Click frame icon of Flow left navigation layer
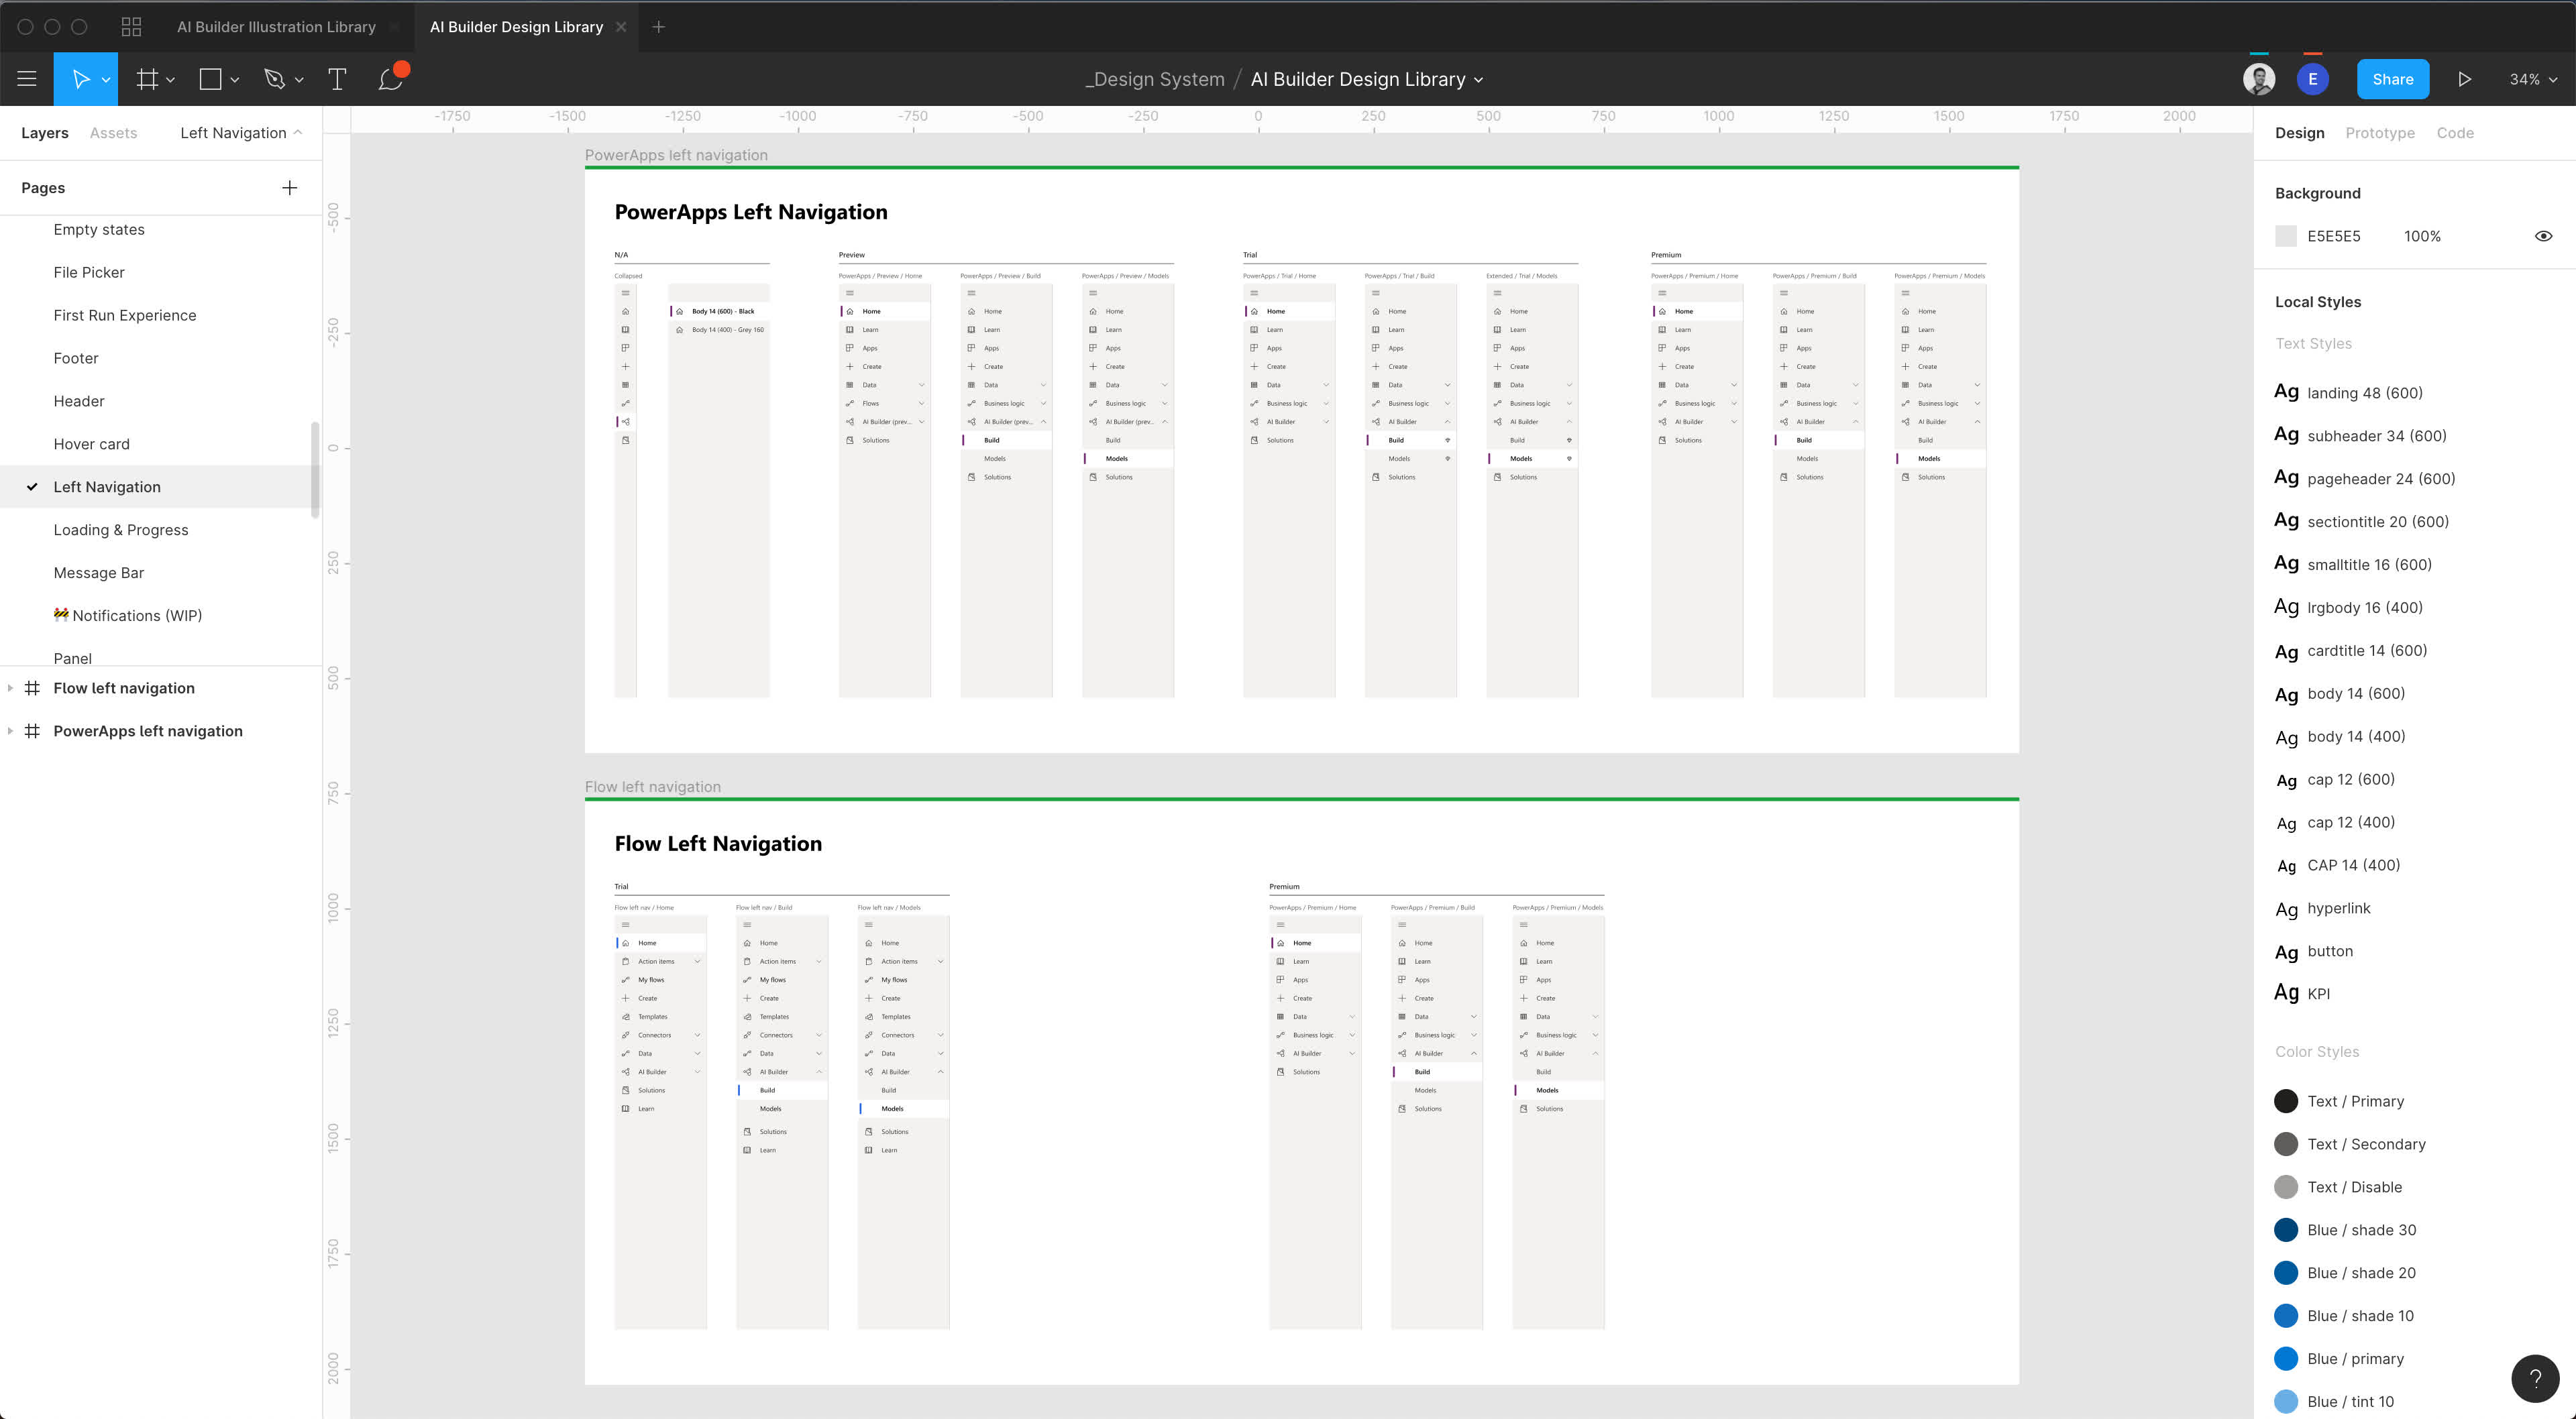The width and height of the screenshot is (2576, 1419). 32,688
